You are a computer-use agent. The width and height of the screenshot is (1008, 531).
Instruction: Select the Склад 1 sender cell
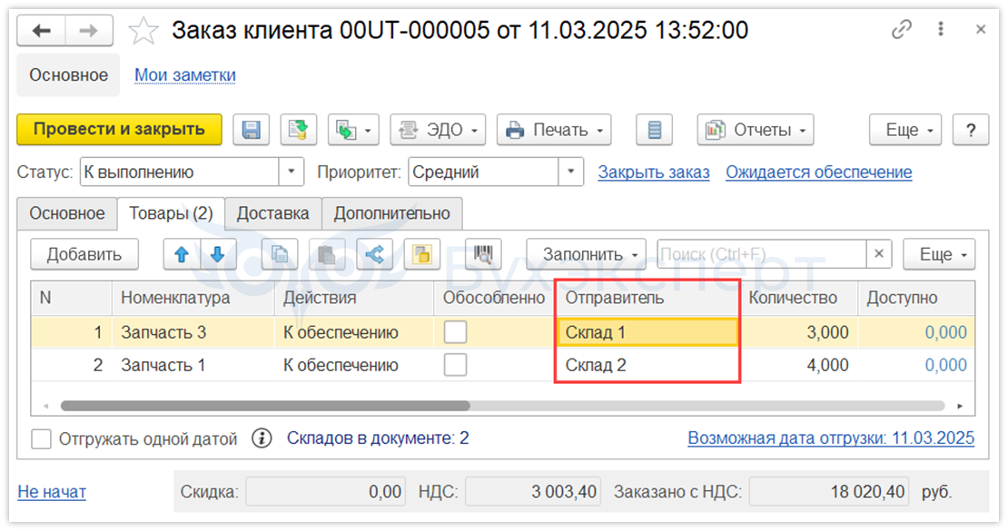(x=647, y=332)
